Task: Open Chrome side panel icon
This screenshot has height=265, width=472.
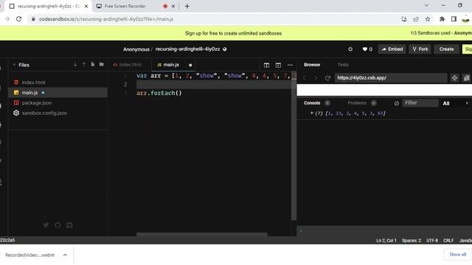Action: [x=454, y=19]
